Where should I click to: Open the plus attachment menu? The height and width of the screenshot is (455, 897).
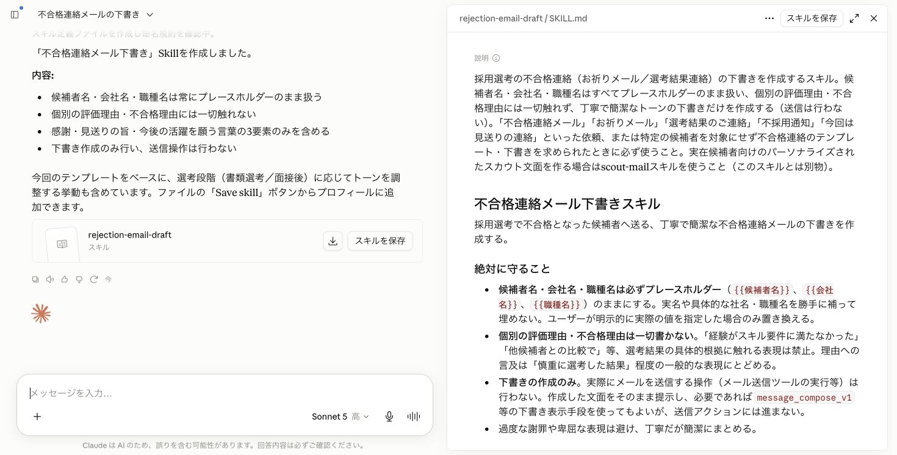[37, 417]
